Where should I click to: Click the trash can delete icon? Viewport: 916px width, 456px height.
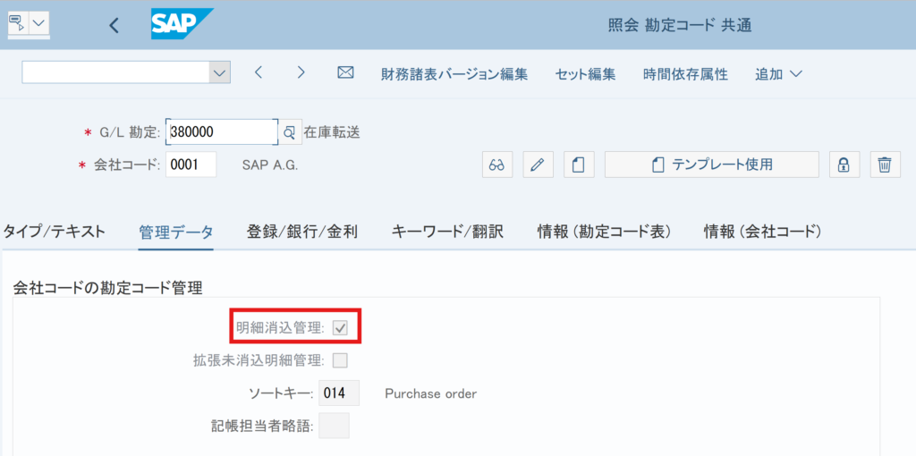point(884,165)
